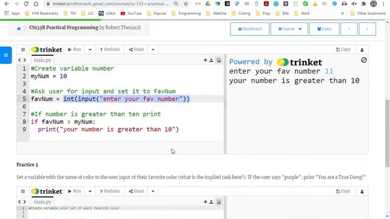The height and width of the screenshot is (219, 390).
Task: Expand run options arrow in first trinket
Action: 90,50
